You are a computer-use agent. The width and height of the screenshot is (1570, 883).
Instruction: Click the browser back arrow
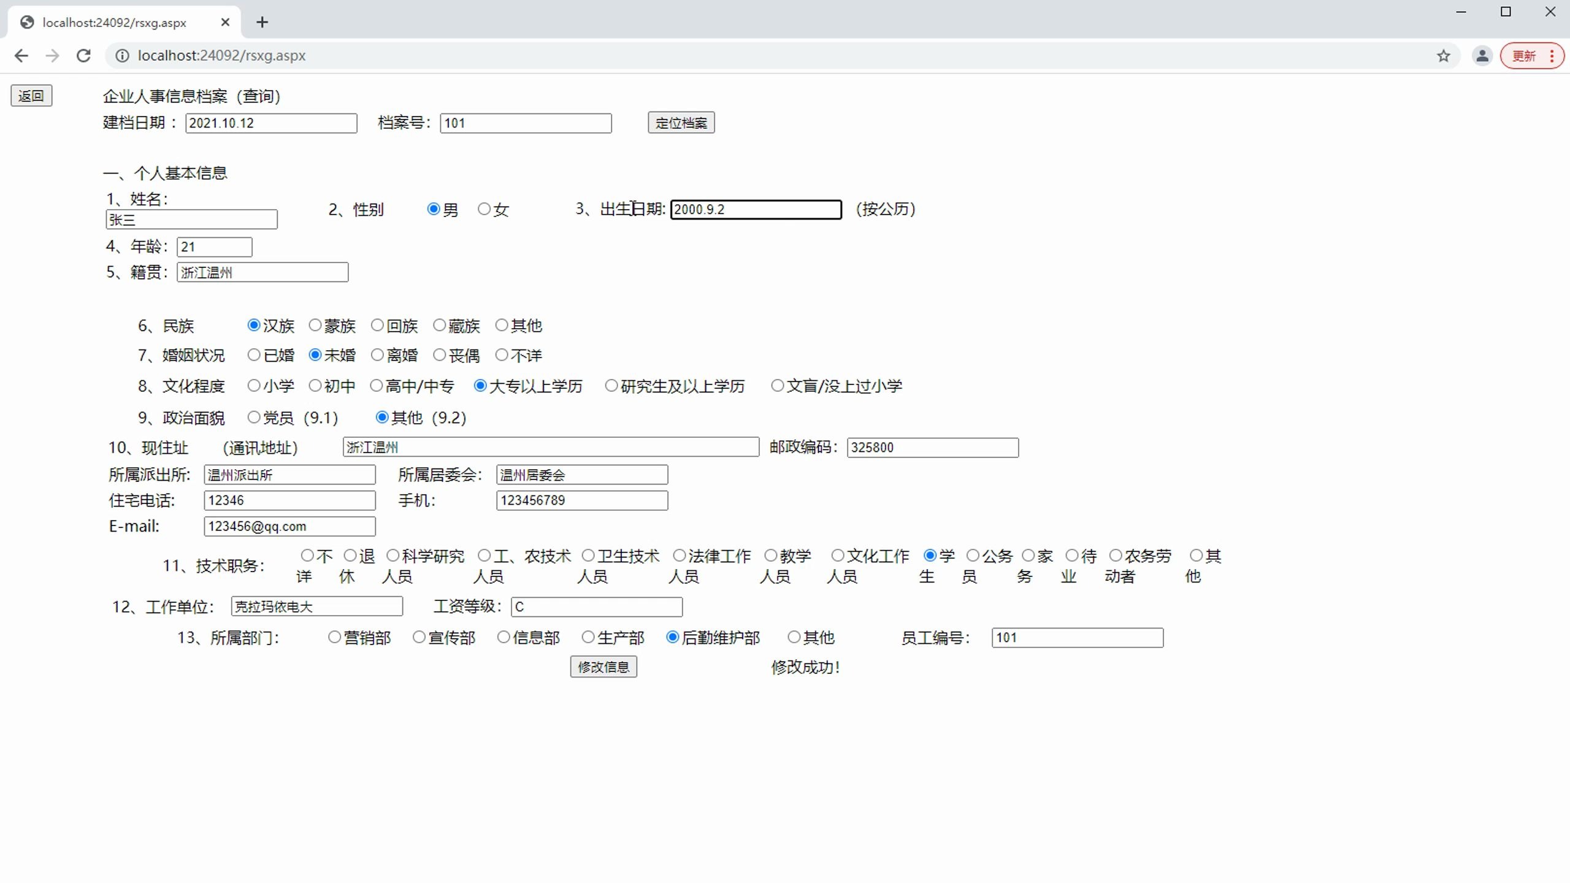click(21, 56)
